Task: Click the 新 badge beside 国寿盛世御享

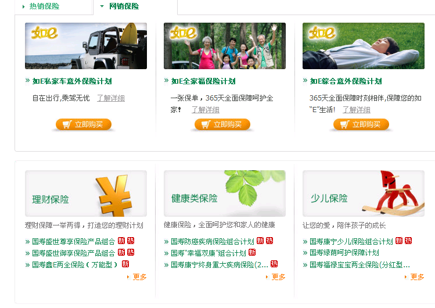Action: click(121, 252)
